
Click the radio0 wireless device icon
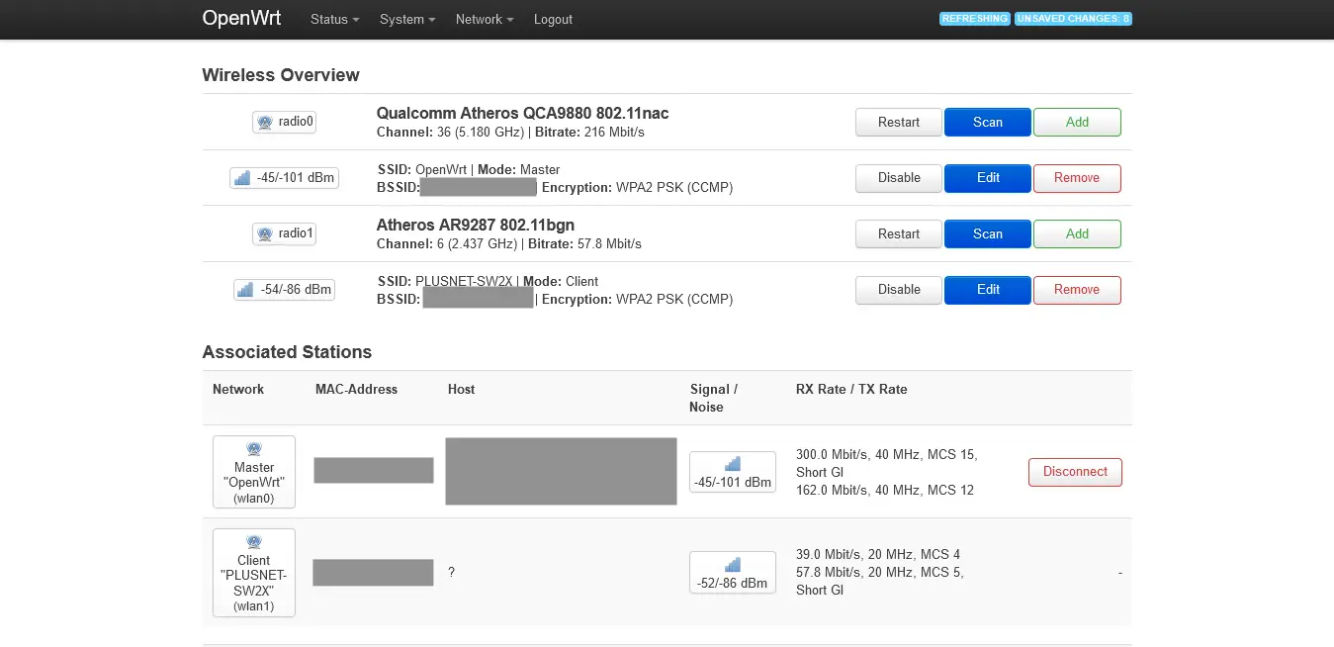[x=264, y=123]
